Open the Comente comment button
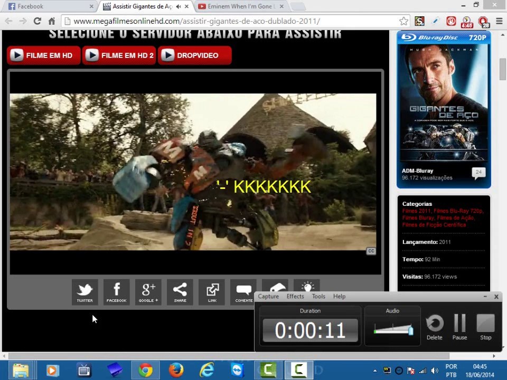507x380 pixels. pos(243,292)
